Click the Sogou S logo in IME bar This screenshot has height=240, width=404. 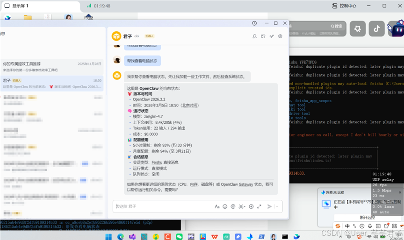pyautogui.click(x=338, y=226)
